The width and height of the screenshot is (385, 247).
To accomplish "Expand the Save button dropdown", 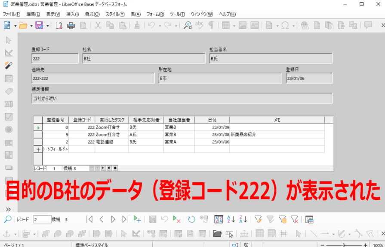I will click(x=47, y=25).
